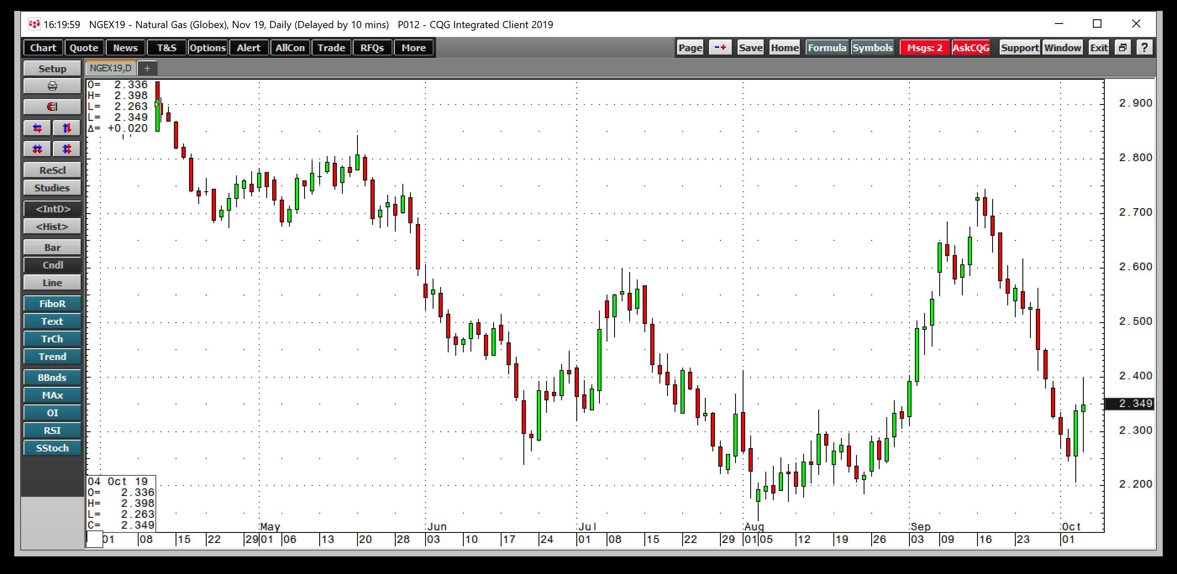Image resolution: width=1177 pixels, height=574 pixels.
Task: Click the ReScl rescale button
Action: 52,170
